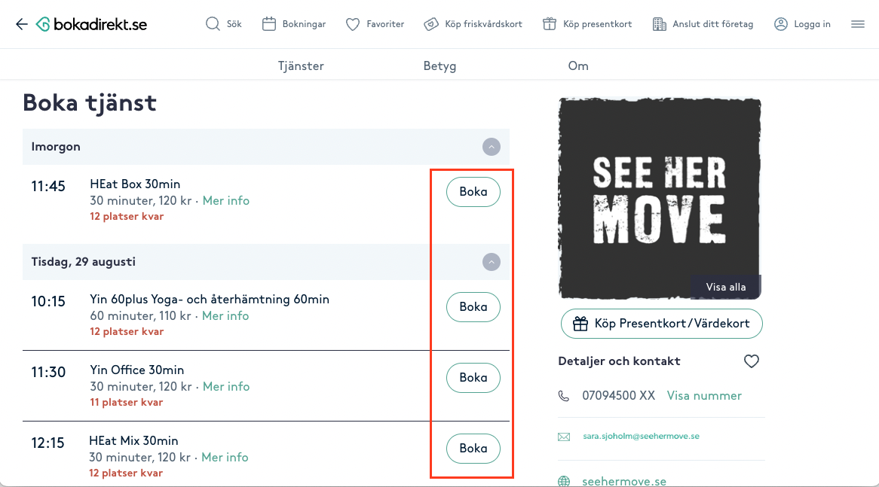Click the Köp presentkort gift icon in header
The width and height of the screenshot is (879, 487).
(x=550, y=24)
